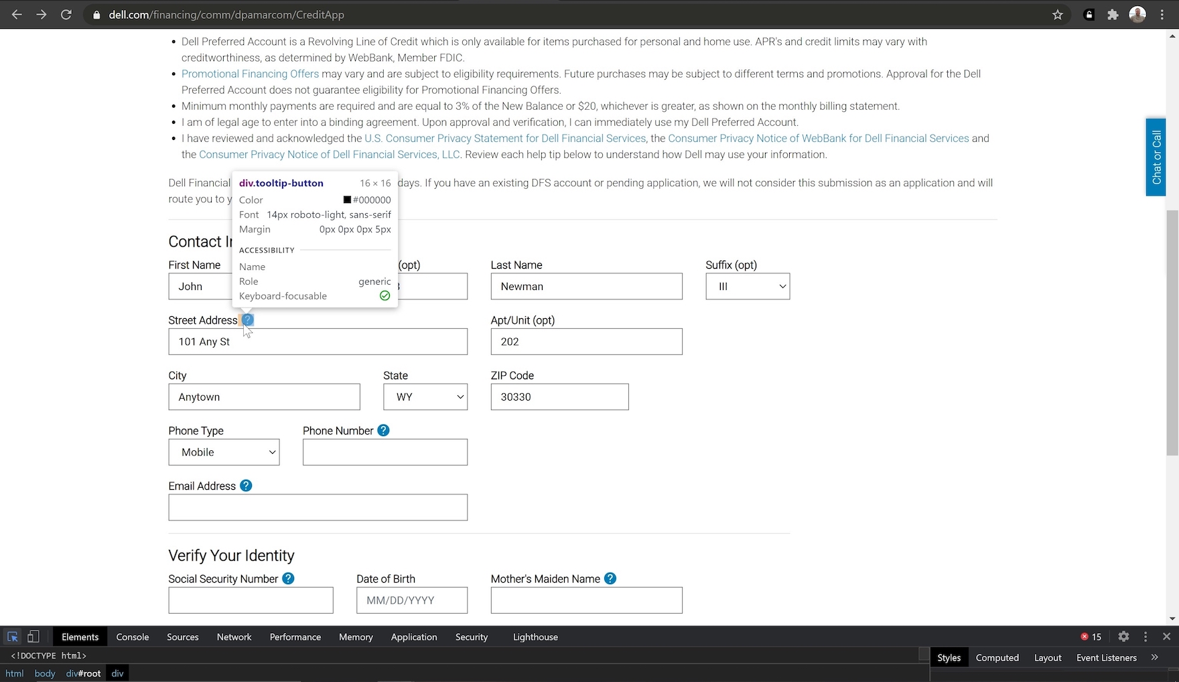Open the State dropdown showing WY
Image resolution: width=1179 pixels, height=682 pixels.
425,397
